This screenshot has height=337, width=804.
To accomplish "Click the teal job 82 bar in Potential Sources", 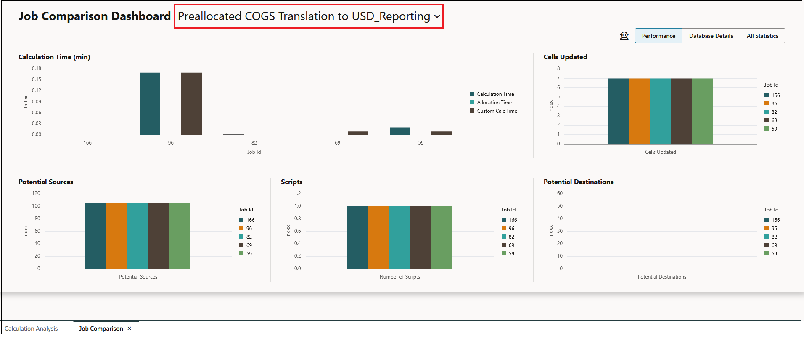I will pos(138,236).
